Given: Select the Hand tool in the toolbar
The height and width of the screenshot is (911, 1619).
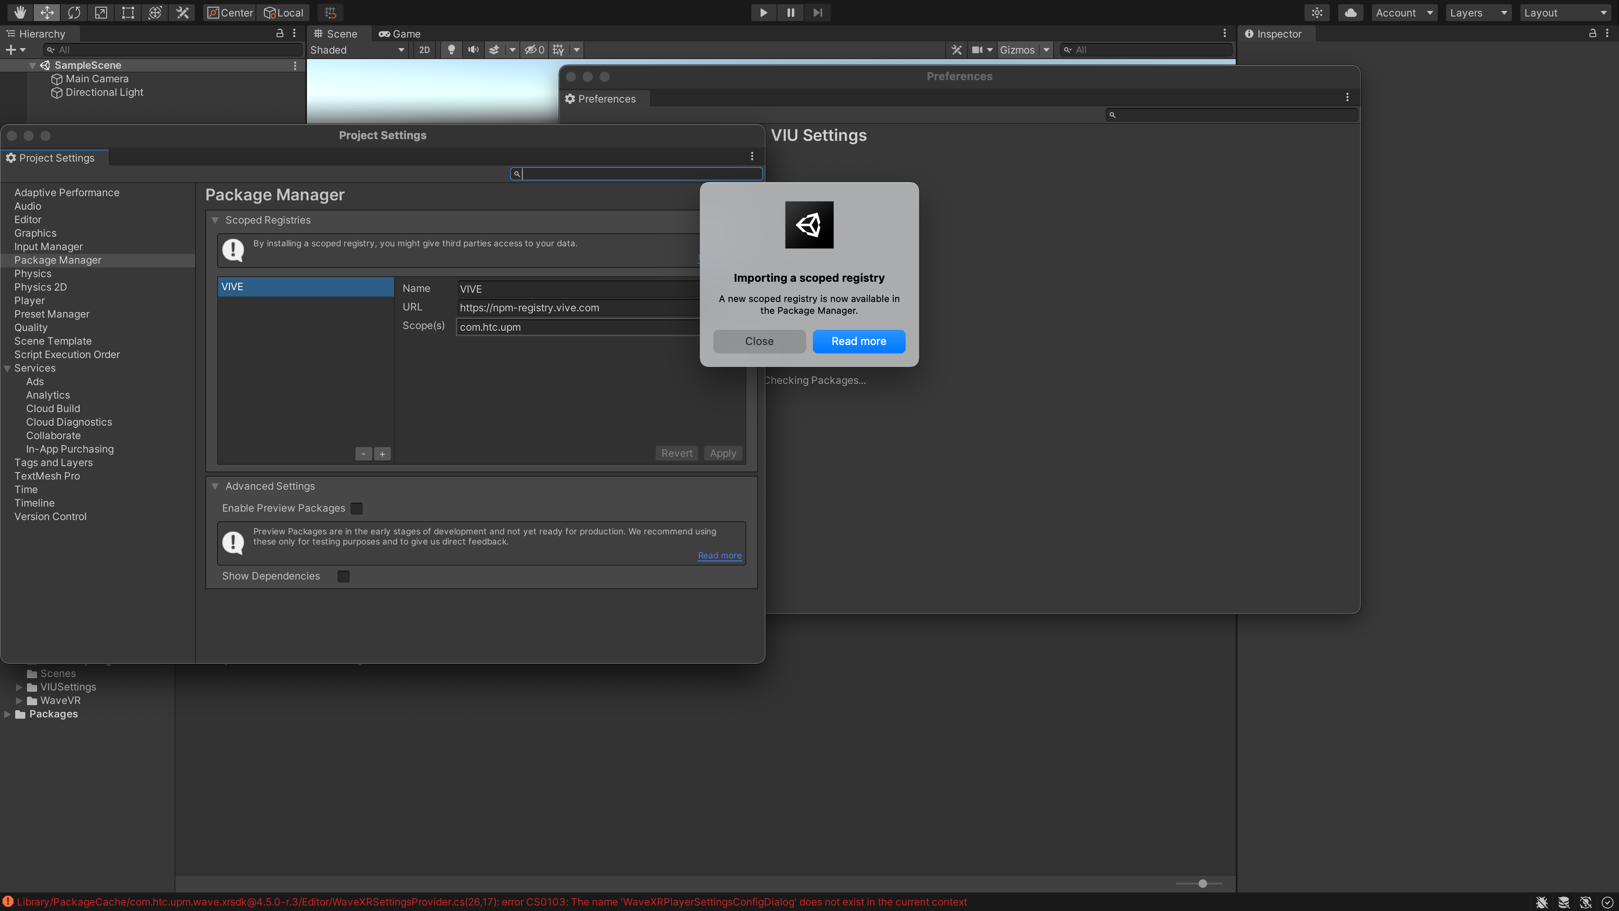Looking at the screenshot, I should (20, 13).
